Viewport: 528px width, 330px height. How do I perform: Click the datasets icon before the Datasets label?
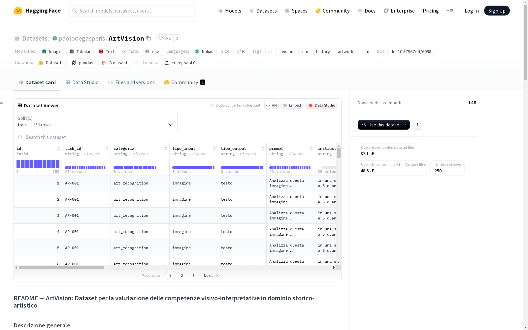(x=17, y=38)
